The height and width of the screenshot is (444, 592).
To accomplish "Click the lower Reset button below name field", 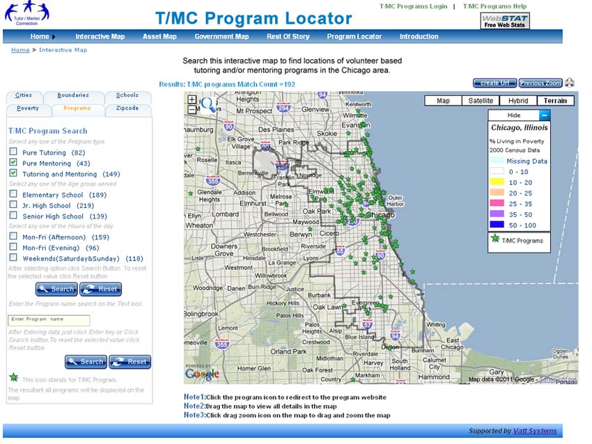I will click(130, 362).
